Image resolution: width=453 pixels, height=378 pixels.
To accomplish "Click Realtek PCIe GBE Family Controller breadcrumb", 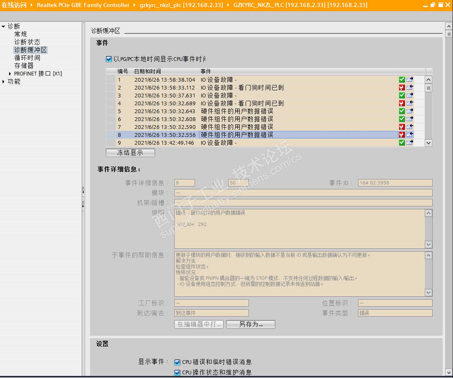I will click(x=83, y=5).
